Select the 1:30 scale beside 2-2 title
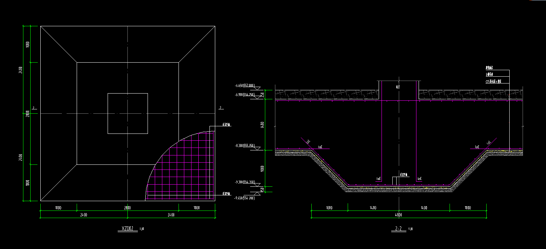This screenshot has width=546, height=249. pos(410,229)
